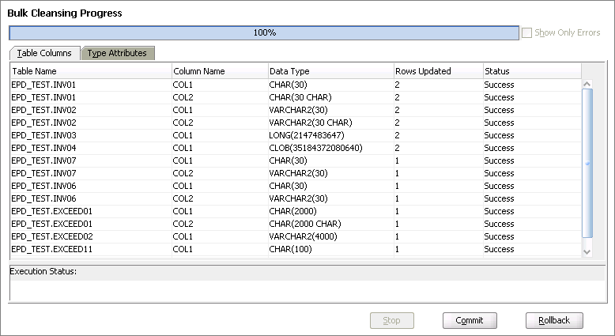Click the Status column header
This screenshot has width=615, height=336.
(x=530, y=71)
